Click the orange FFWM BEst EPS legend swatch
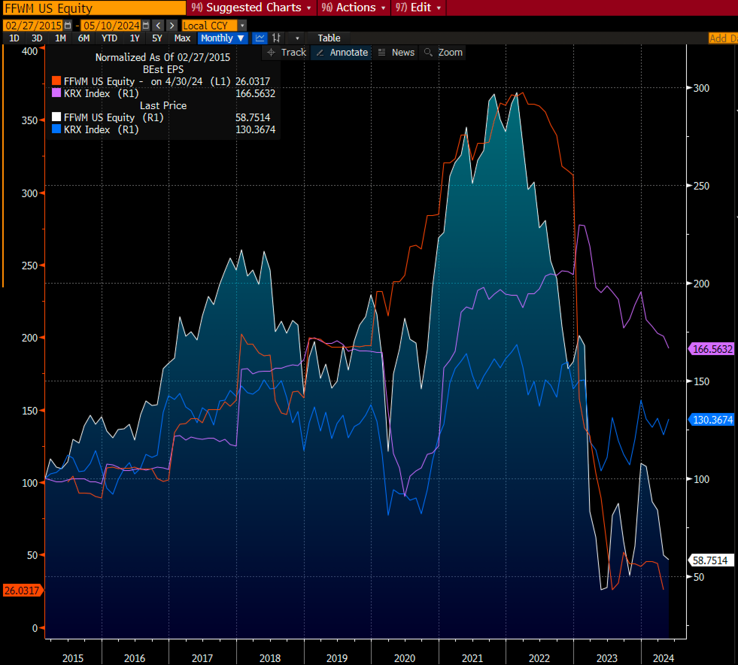 pos(56,81)
